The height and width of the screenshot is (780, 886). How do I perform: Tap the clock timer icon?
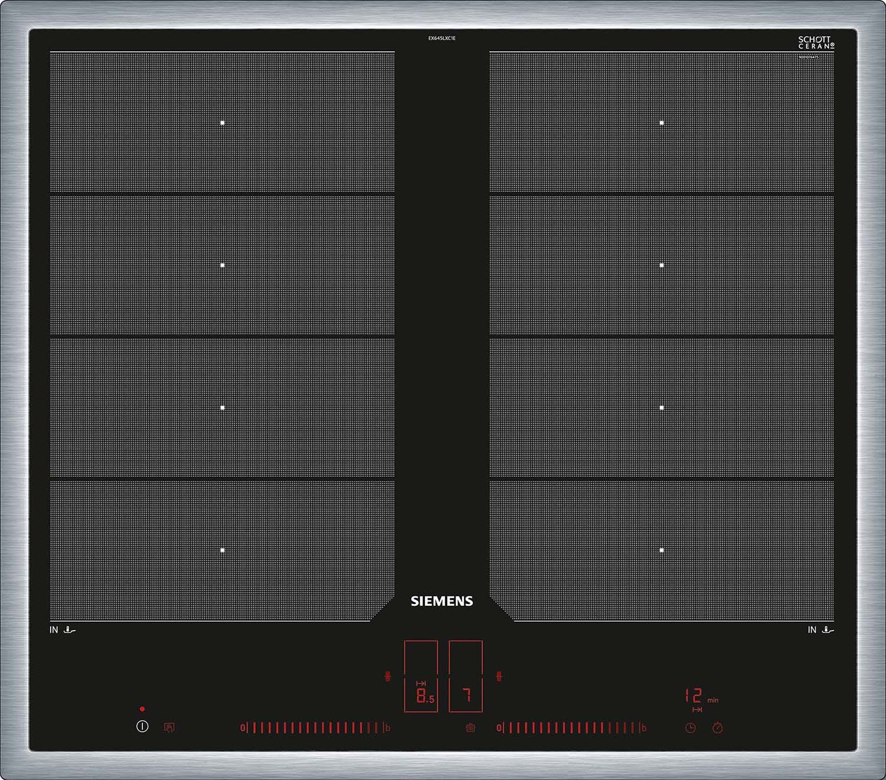[x=690, y=728]
